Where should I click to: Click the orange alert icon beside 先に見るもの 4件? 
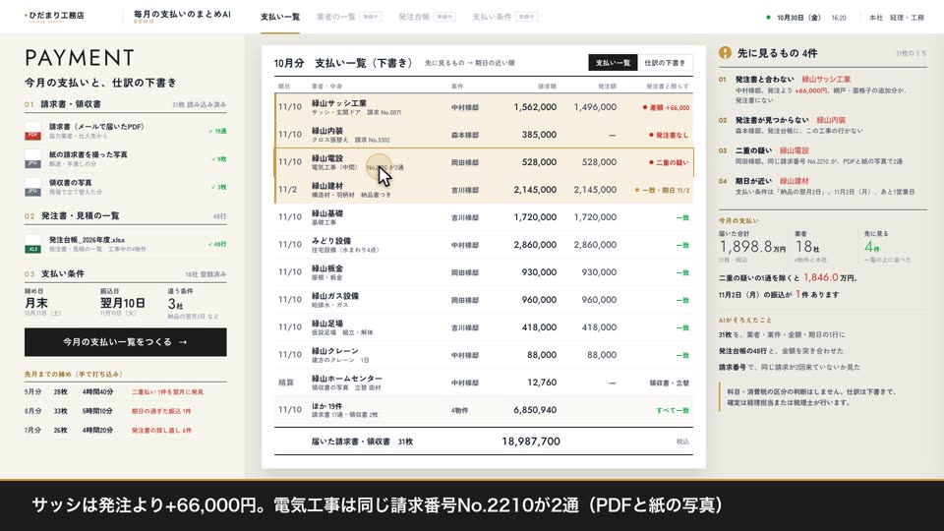pyautogui.click(x=725, y=53)
